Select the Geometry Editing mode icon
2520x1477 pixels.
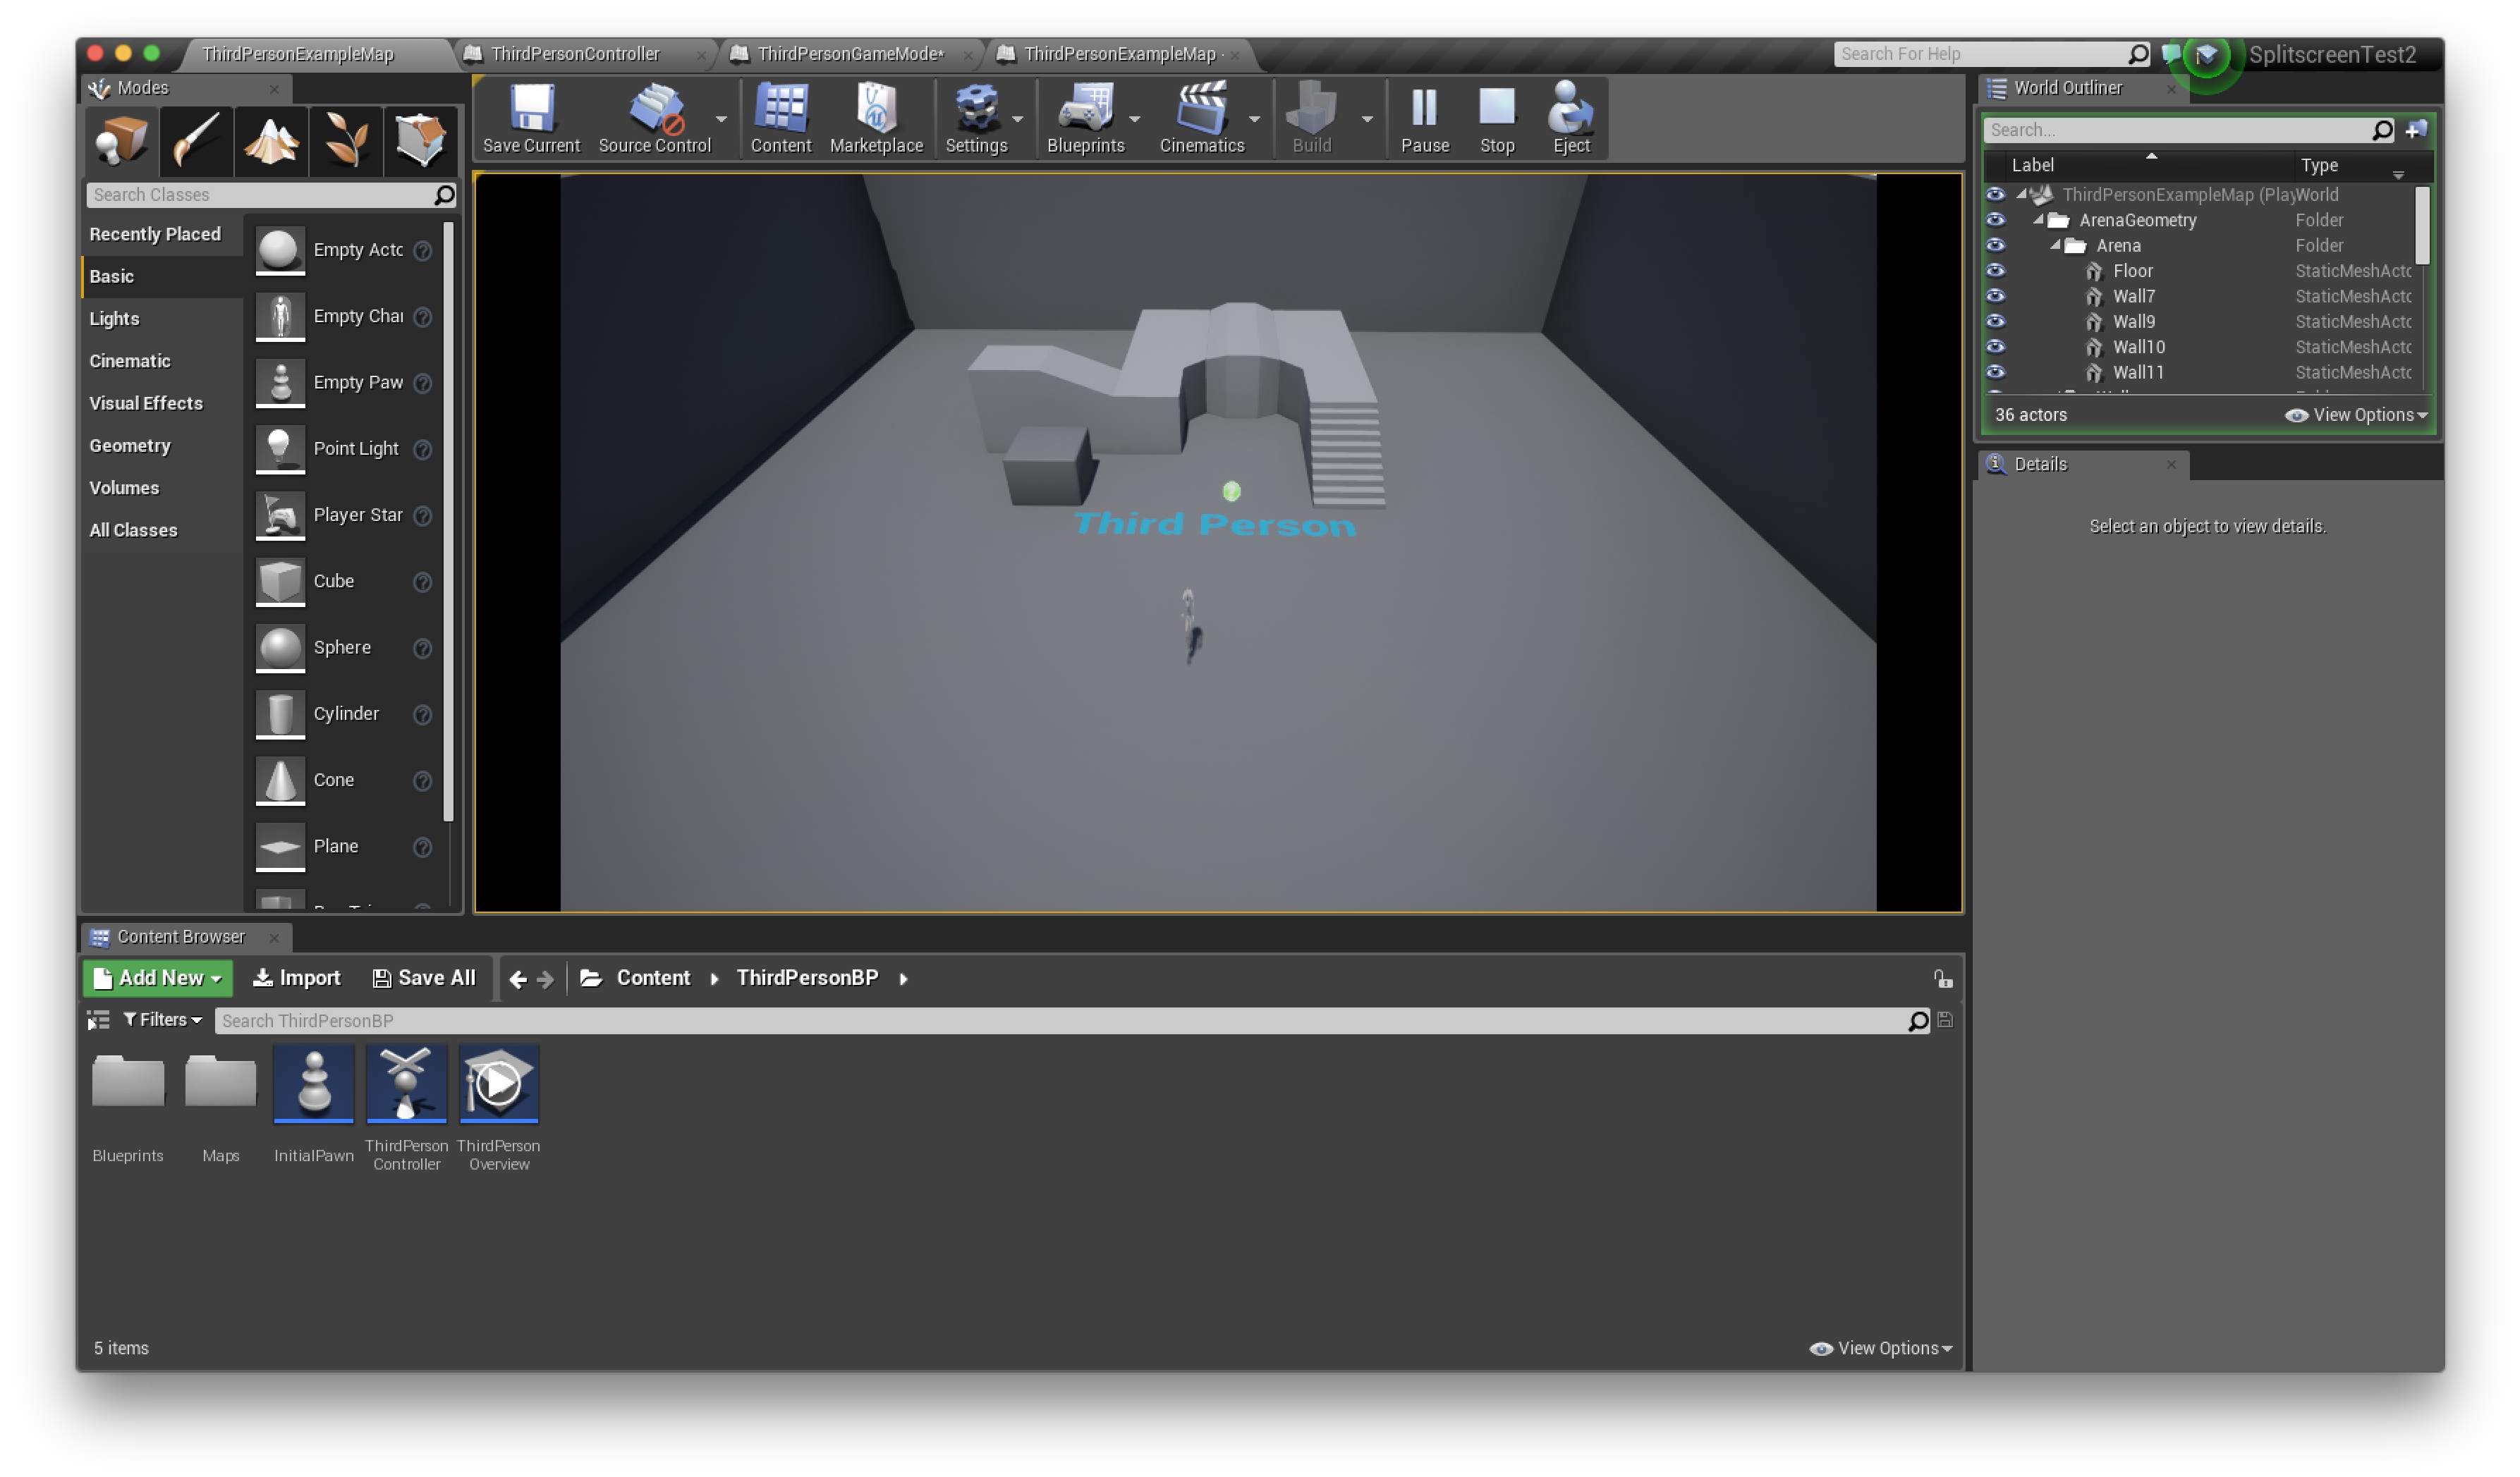(x=421, y=140)
